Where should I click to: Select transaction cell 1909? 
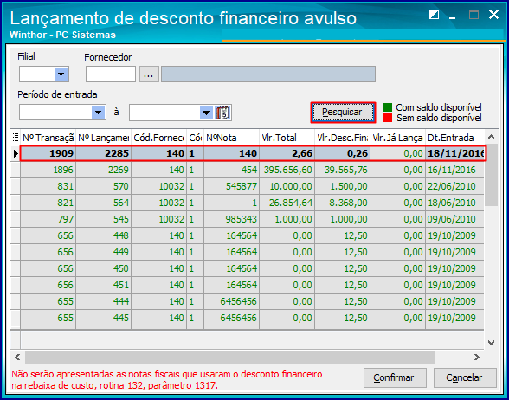[x=48, y=153]
